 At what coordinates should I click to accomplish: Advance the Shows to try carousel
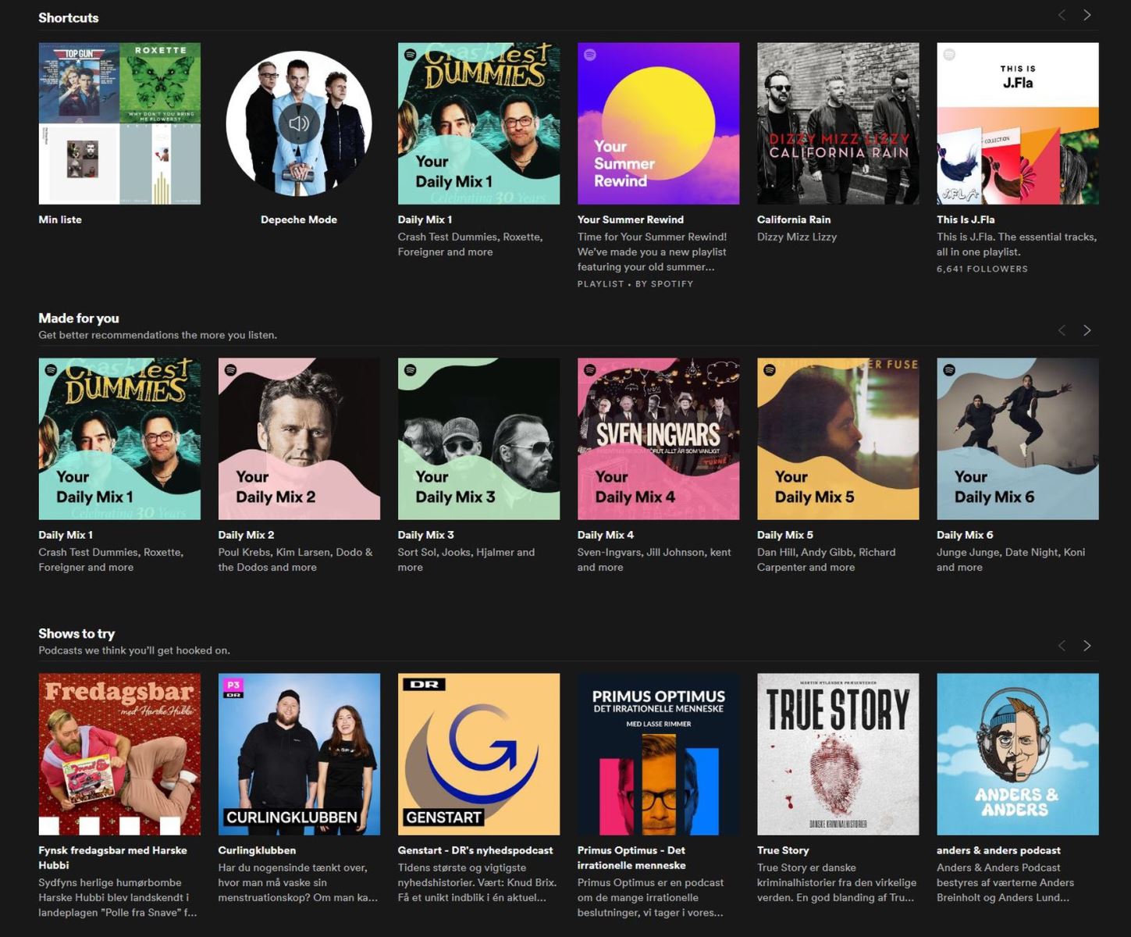point(1087,646)
